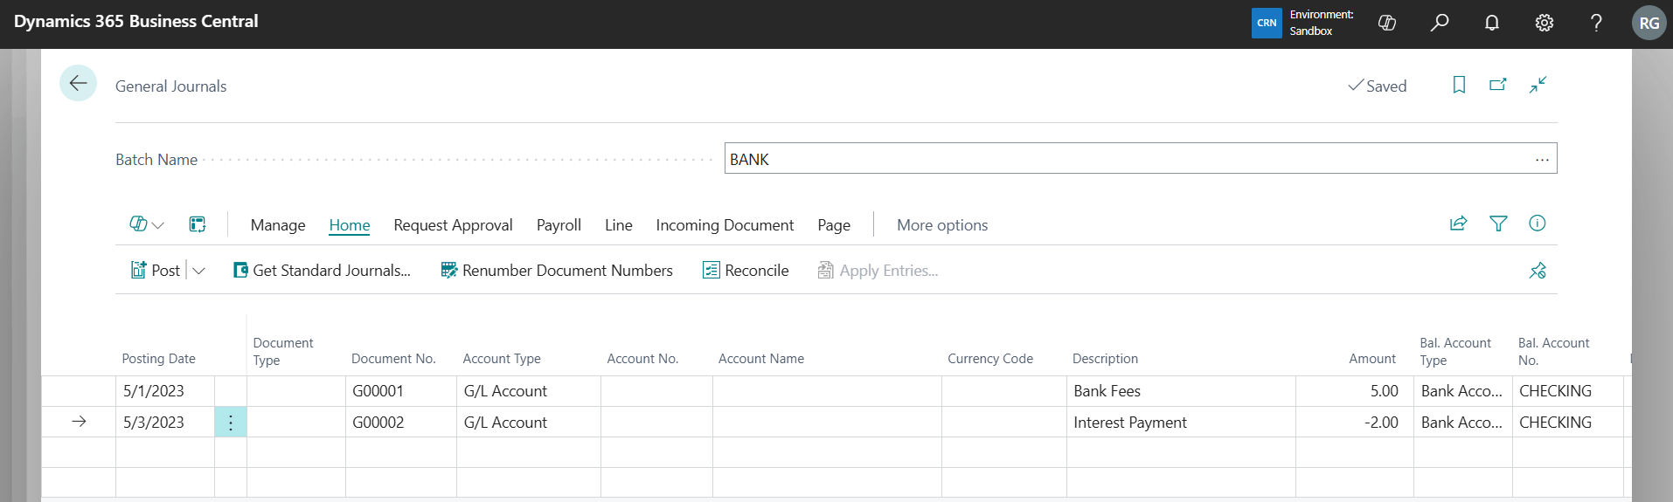This screenshot has height=502, width=1673.
Task: Open the Line menu
Action: pos(619,224)
